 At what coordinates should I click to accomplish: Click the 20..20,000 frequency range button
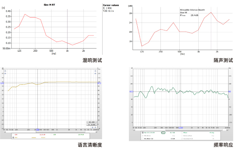point(92,125)
